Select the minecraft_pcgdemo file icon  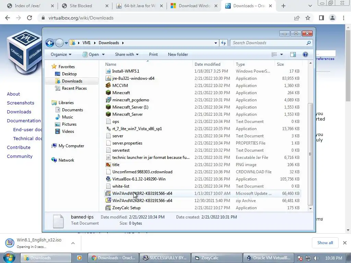pyautogui.click(x=108, y=100)
